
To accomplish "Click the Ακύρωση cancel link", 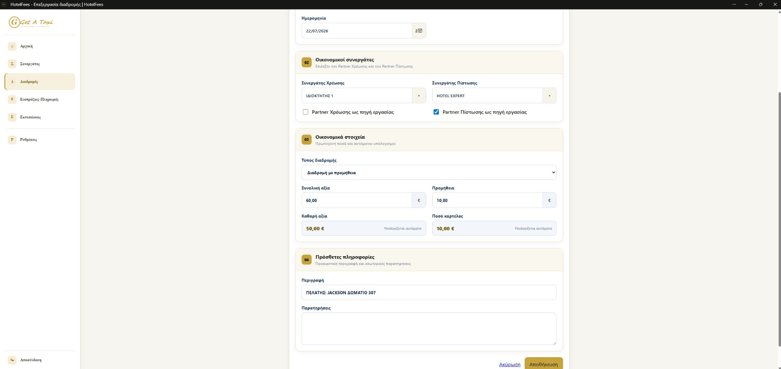I will coord(510,364).
